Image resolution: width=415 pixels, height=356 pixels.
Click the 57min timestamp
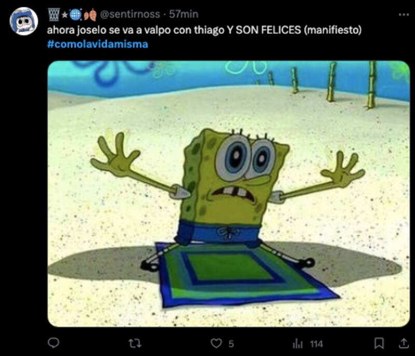tap(184, 14)
